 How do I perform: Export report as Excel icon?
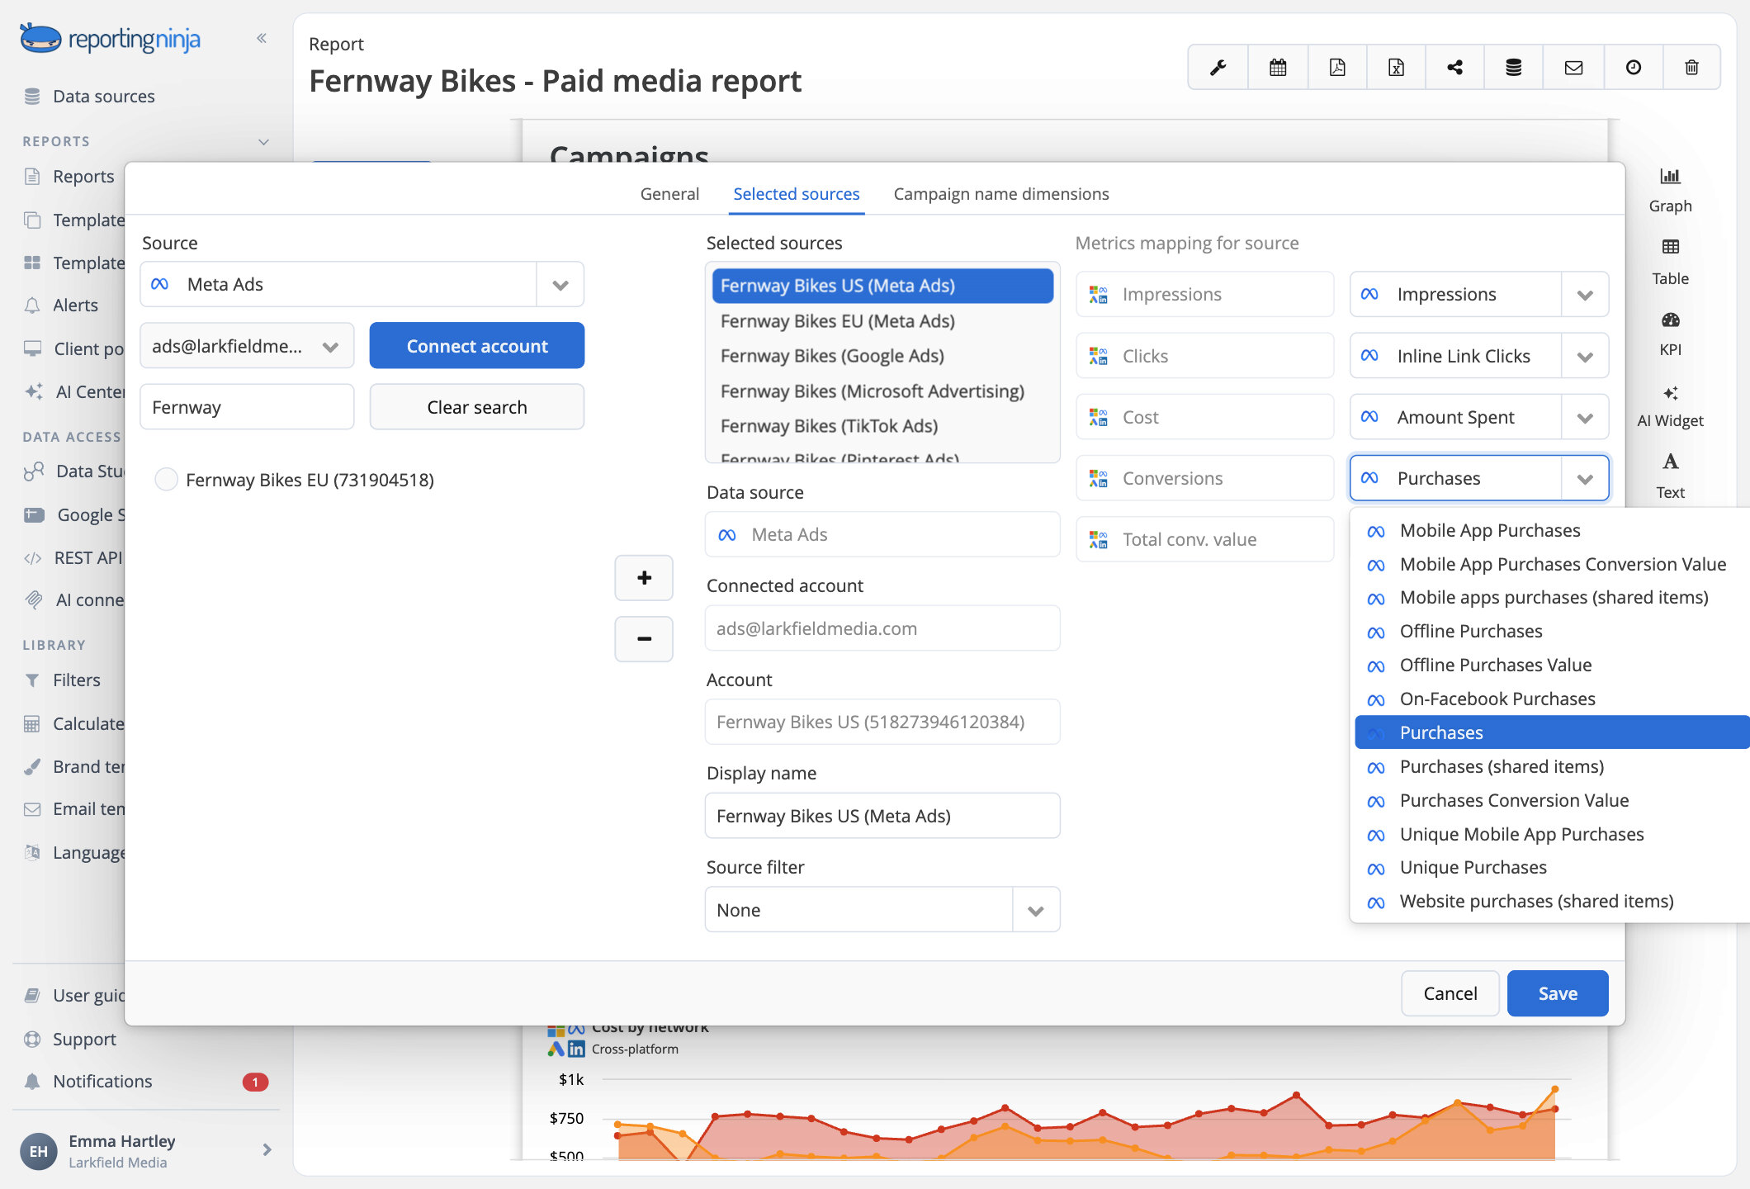(x=1396, y=67)
